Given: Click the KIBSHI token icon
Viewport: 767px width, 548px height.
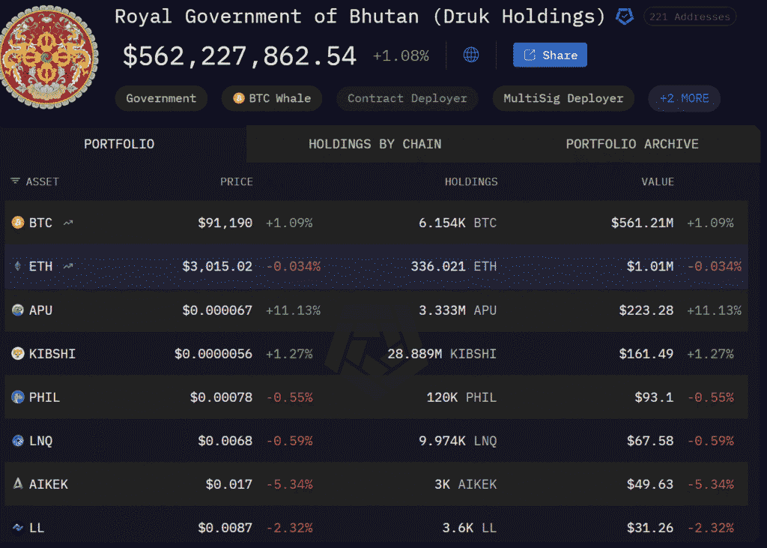Looking at the screenshot, I should (x=18, y=353).
